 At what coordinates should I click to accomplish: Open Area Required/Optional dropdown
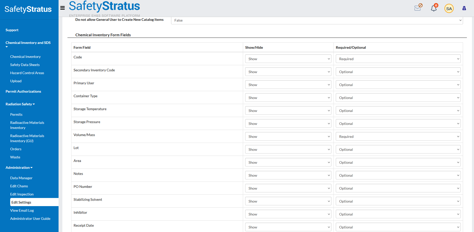(x=398, y=162)
